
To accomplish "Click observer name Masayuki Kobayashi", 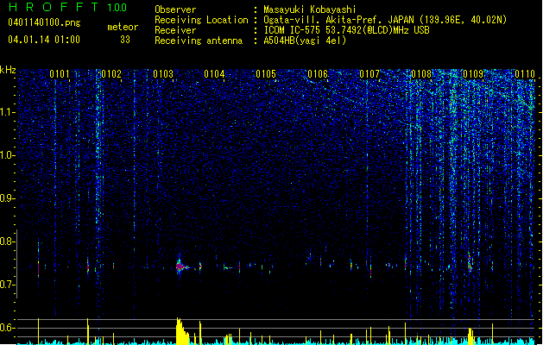I will [309, 9].
